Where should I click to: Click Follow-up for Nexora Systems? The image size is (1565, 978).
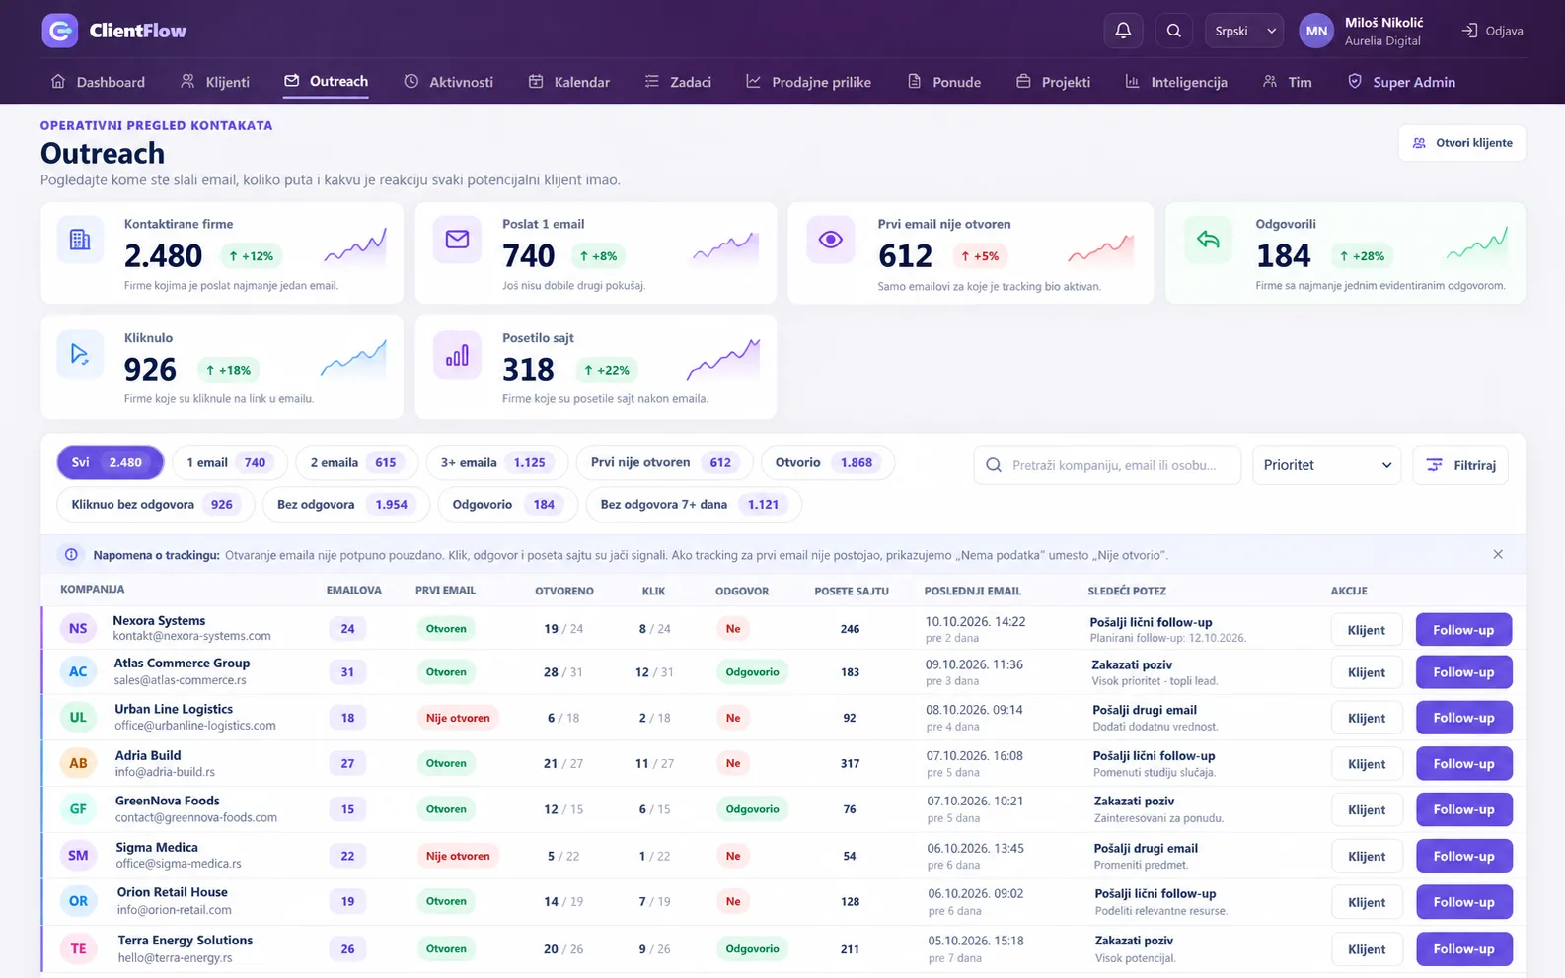[1463, 630]
